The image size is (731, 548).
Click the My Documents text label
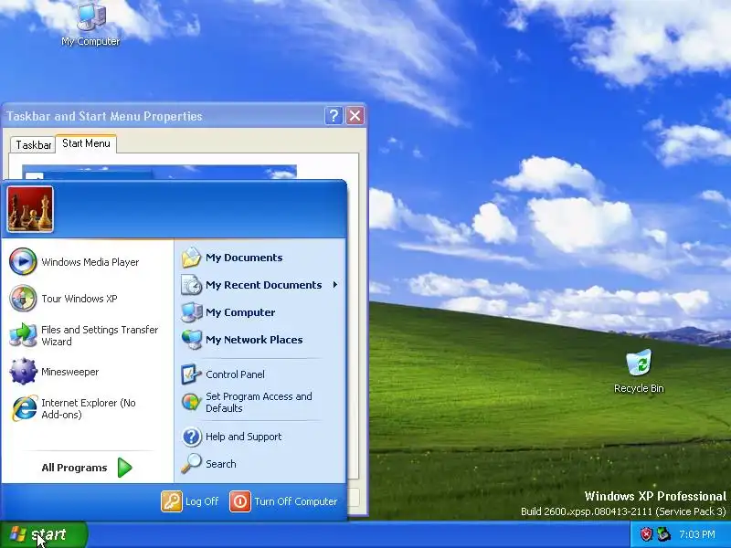point(244,258)
